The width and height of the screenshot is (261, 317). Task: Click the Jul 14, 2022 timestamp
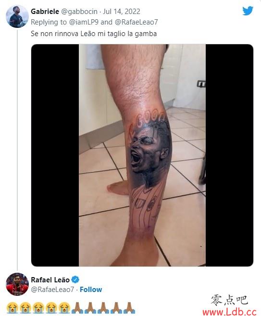click(122, 12)
